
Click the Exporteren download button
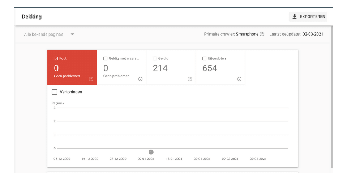308,17
